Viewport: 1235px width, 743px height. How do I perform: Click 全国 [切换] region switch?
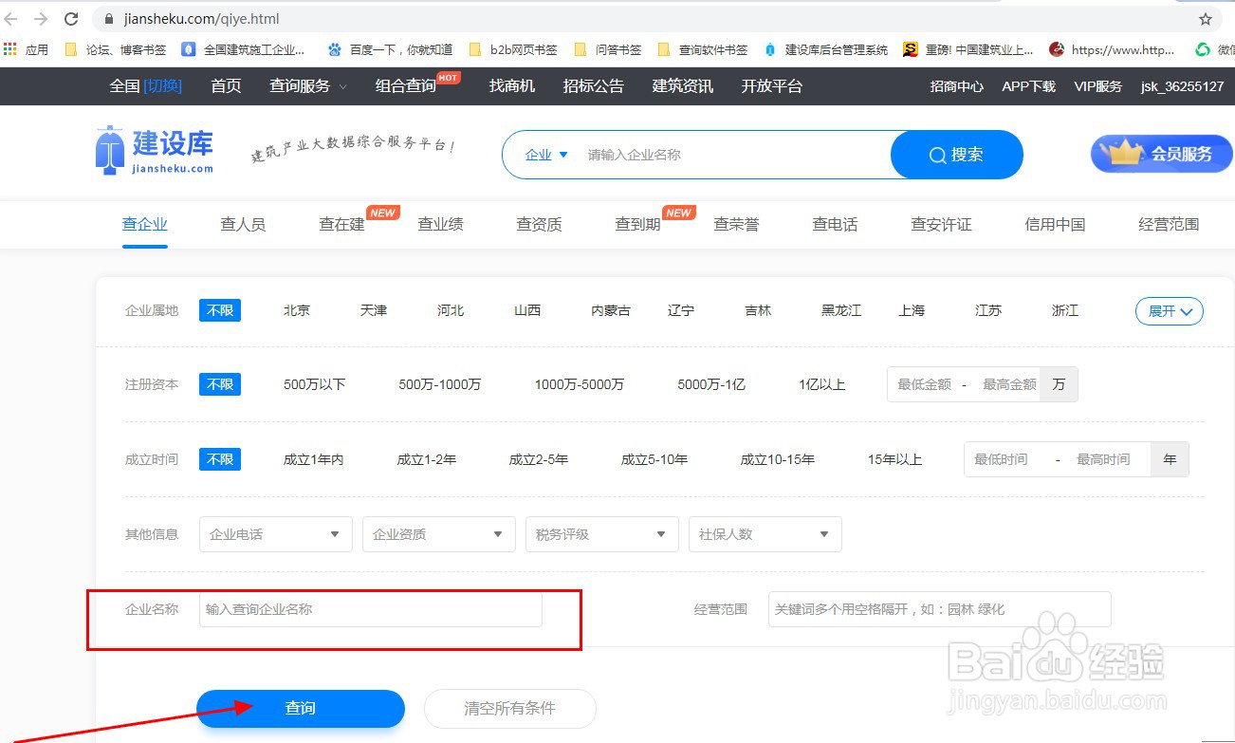pos(145,85)
